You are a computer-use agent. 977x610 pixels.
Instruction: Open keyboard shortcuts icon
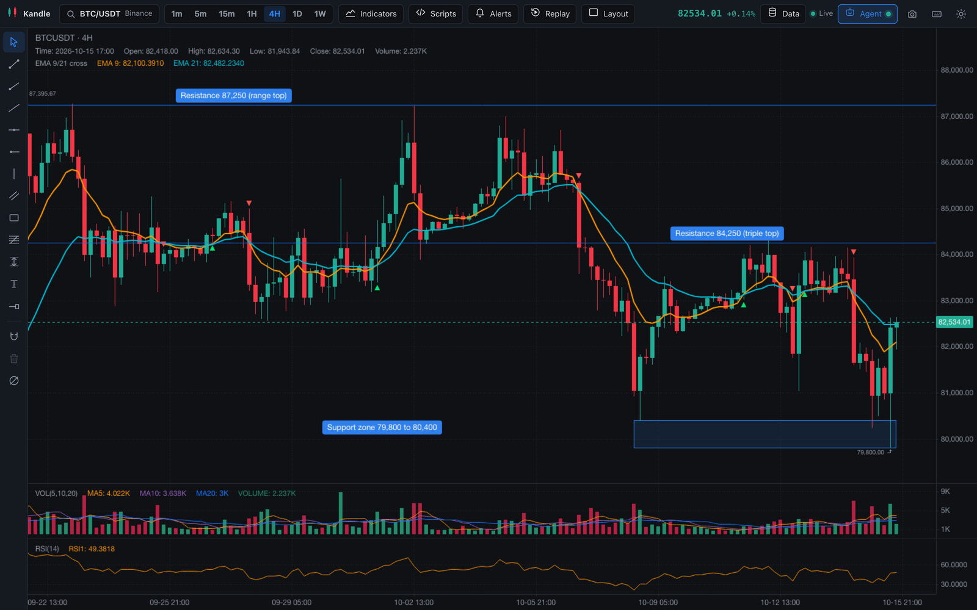[937, 14]
